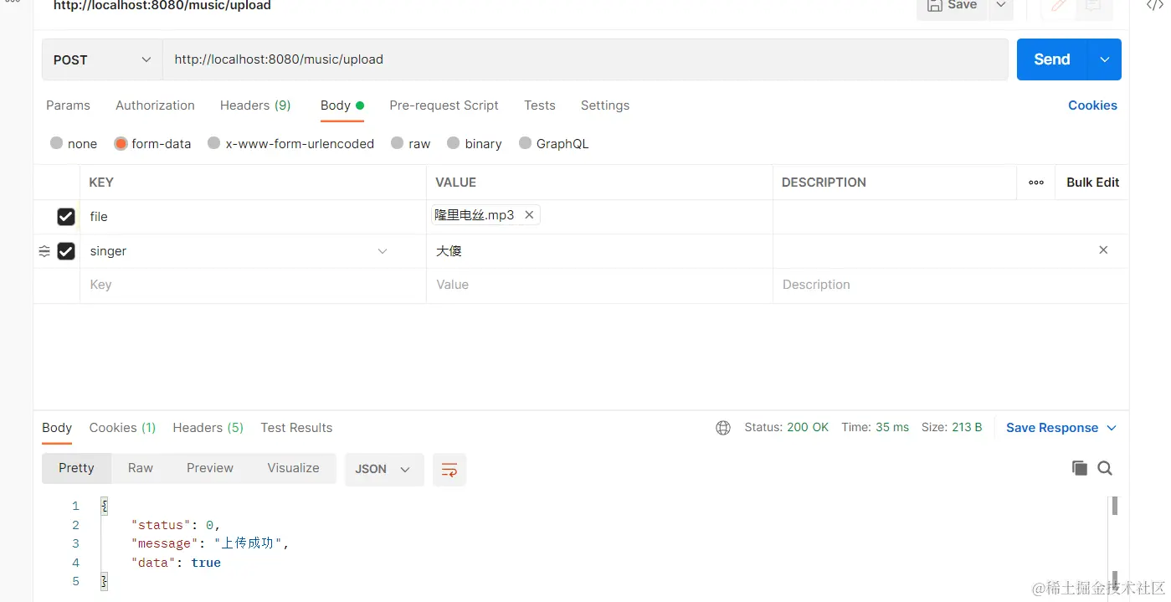Viewport: 1171px width, 602px height.
Task: Click the file key cell
Action: 253,217
